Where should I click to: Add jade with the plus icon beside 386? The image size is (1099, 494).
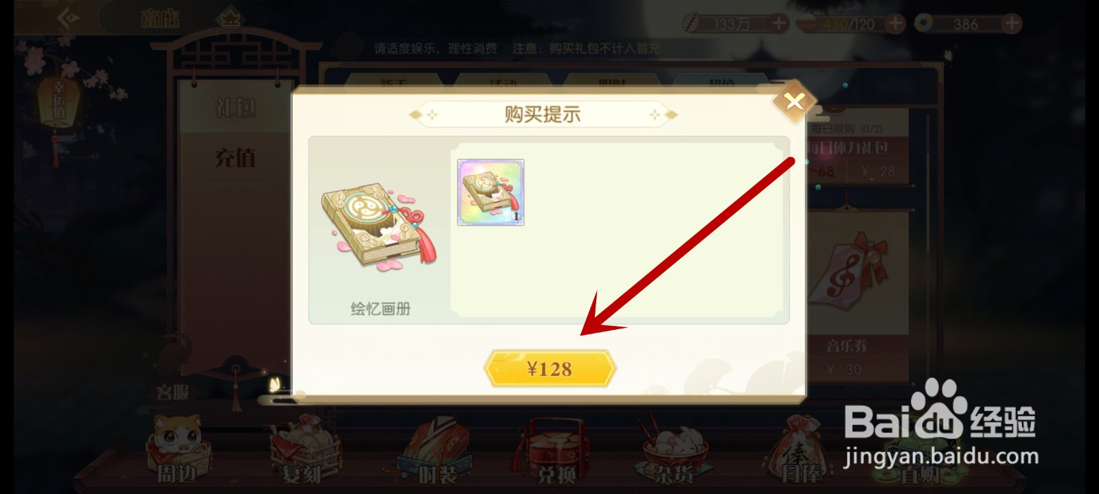point(1011,23)
